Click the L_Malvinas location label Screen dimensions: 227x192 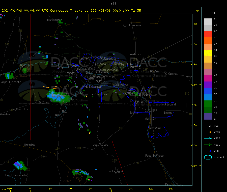[99, 94]
